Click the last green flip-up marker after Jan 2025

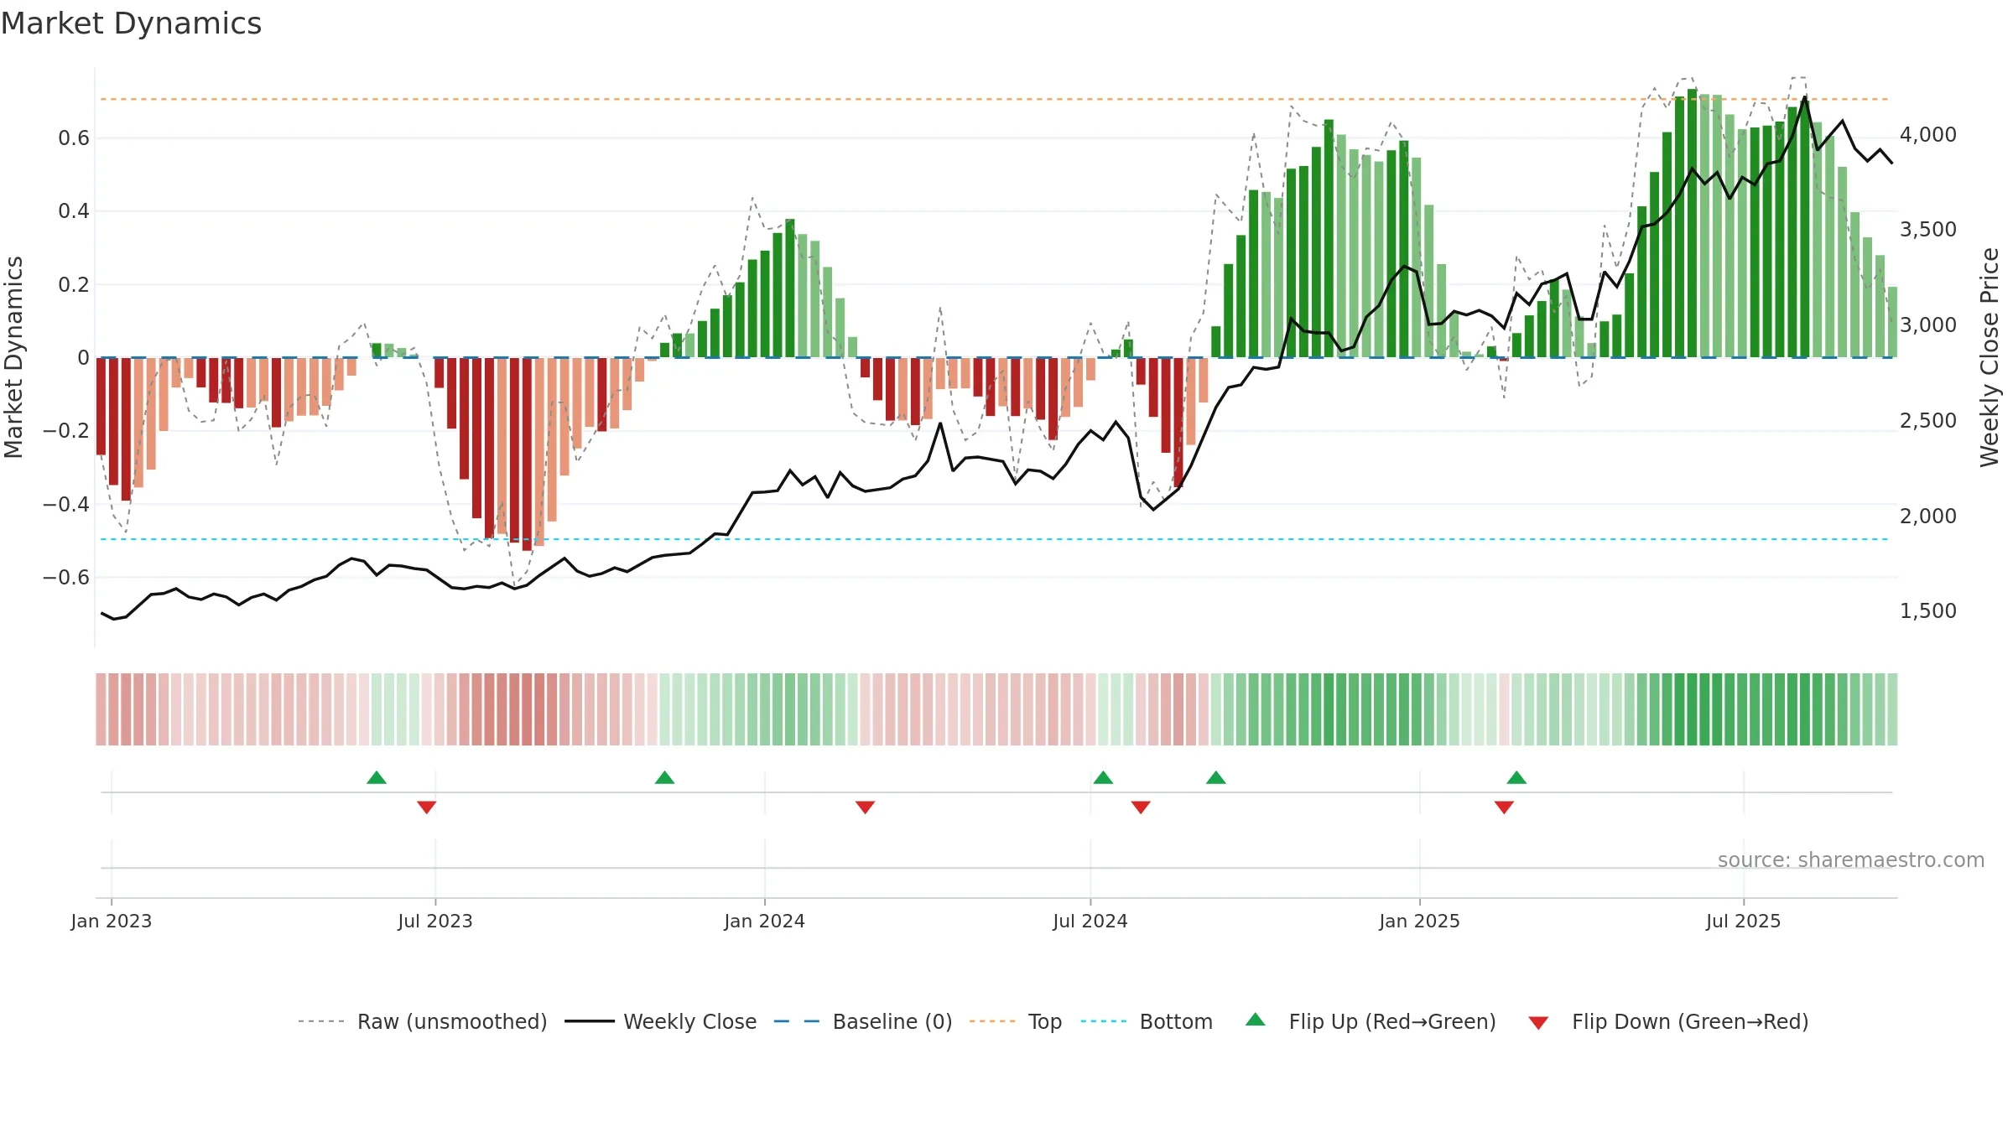1516,777
